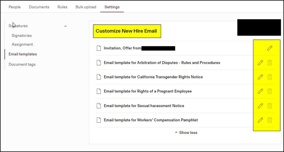Open the Documents tab
Screen dimensions: 284x152
39,7
